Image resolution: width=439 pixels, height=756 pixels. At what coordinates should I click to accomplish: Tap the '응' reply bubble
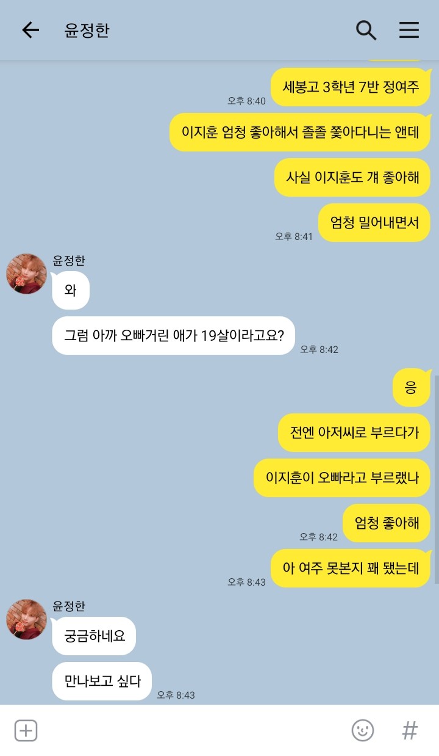[411, 388]
